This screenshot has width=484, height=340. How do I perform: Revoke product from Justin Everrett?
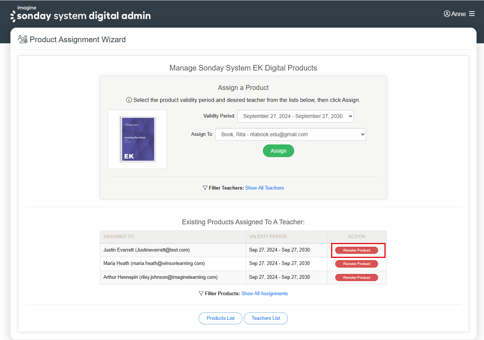(356, 250)
